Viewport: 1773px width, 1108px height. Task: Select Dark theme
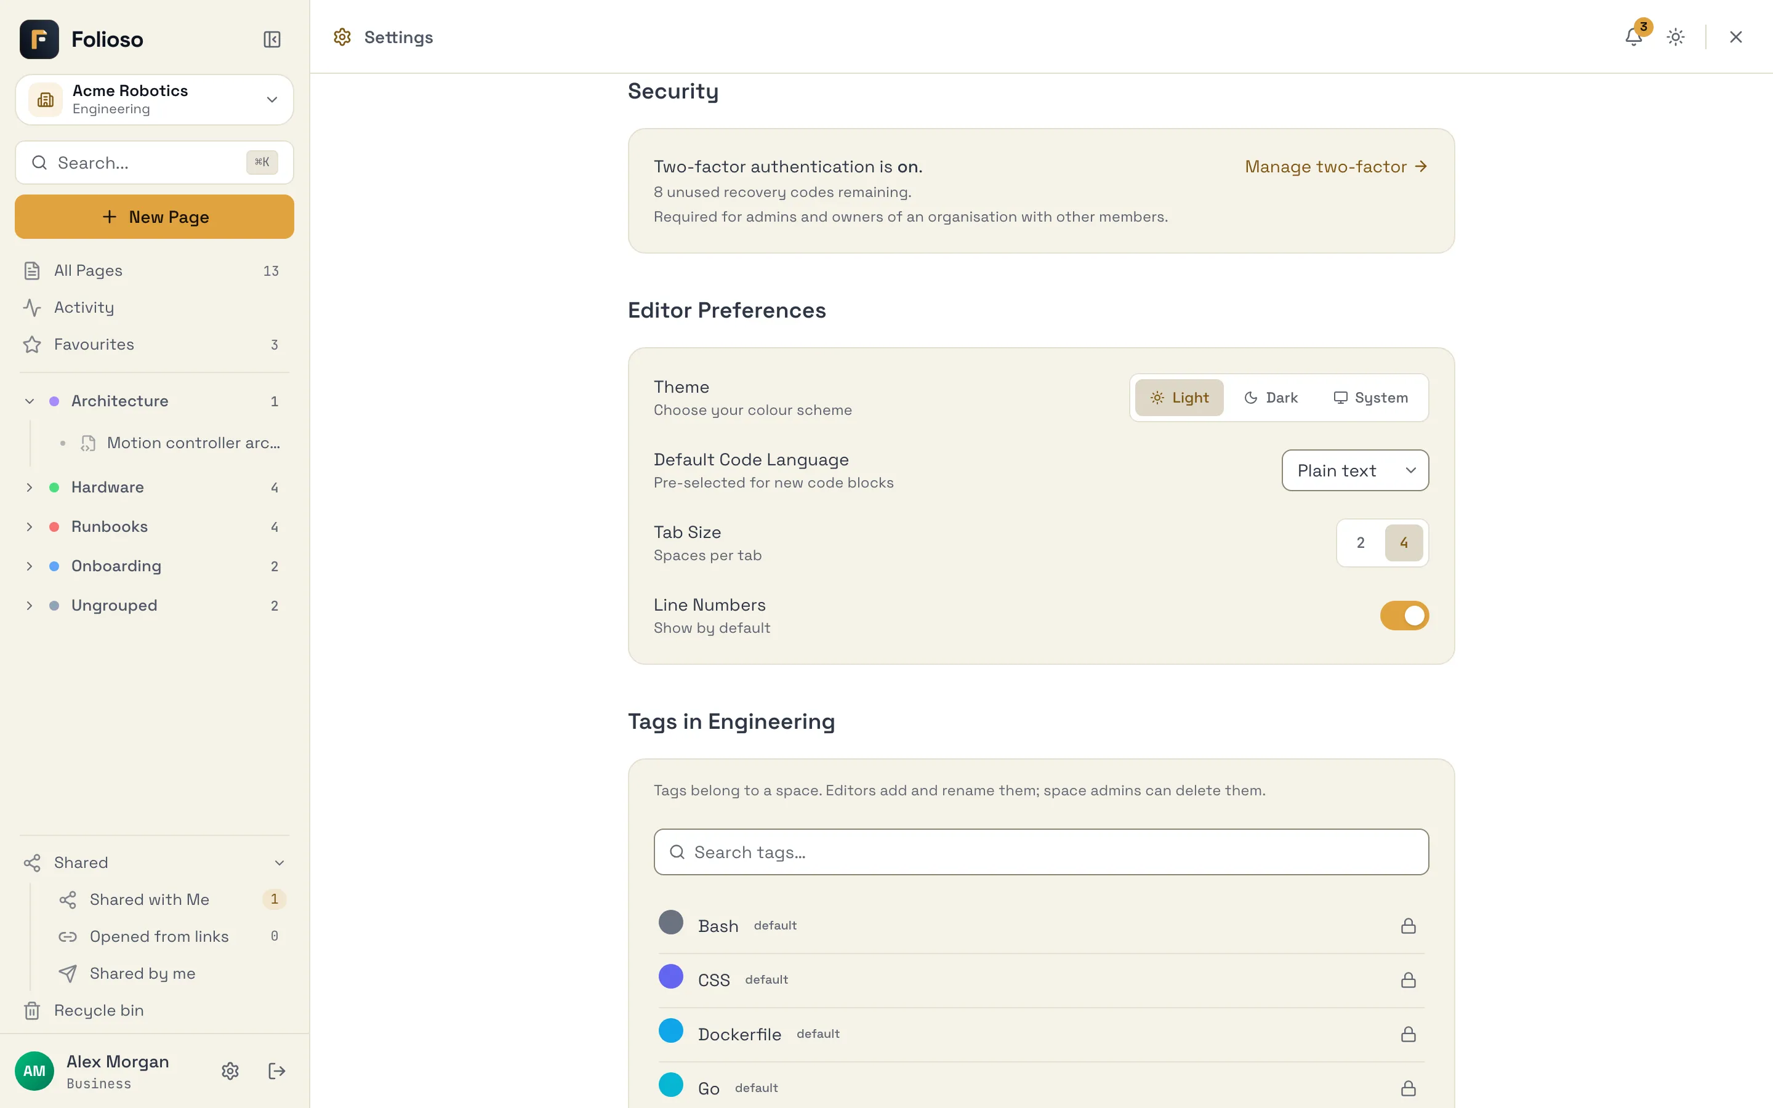(1271, 398)
